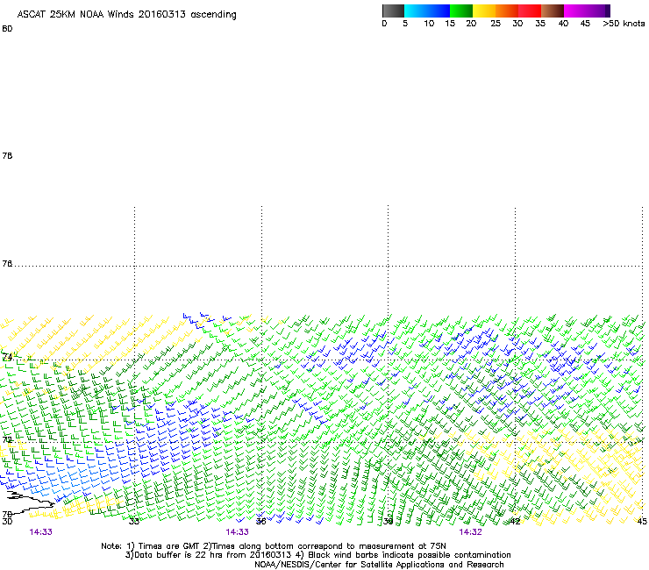Click the latitude label "80" on the left axis
The width and height of the screenshot is (649, 570).
point(7,29)
